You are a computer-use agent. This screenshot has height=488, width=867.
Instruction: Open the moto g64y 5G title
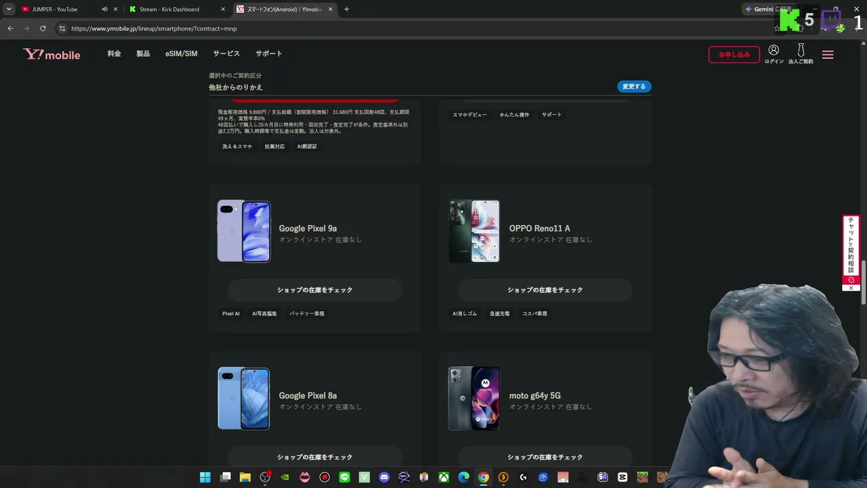(535, 396)
